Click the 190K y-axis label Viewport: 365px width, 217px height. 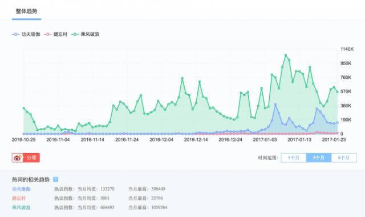tap(346, 120)
